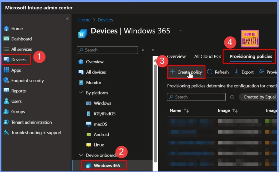The height and width of the screenshot is (172, 279).
Task: Open the ellipsis menu beside page title
Action: click(181, 31)
